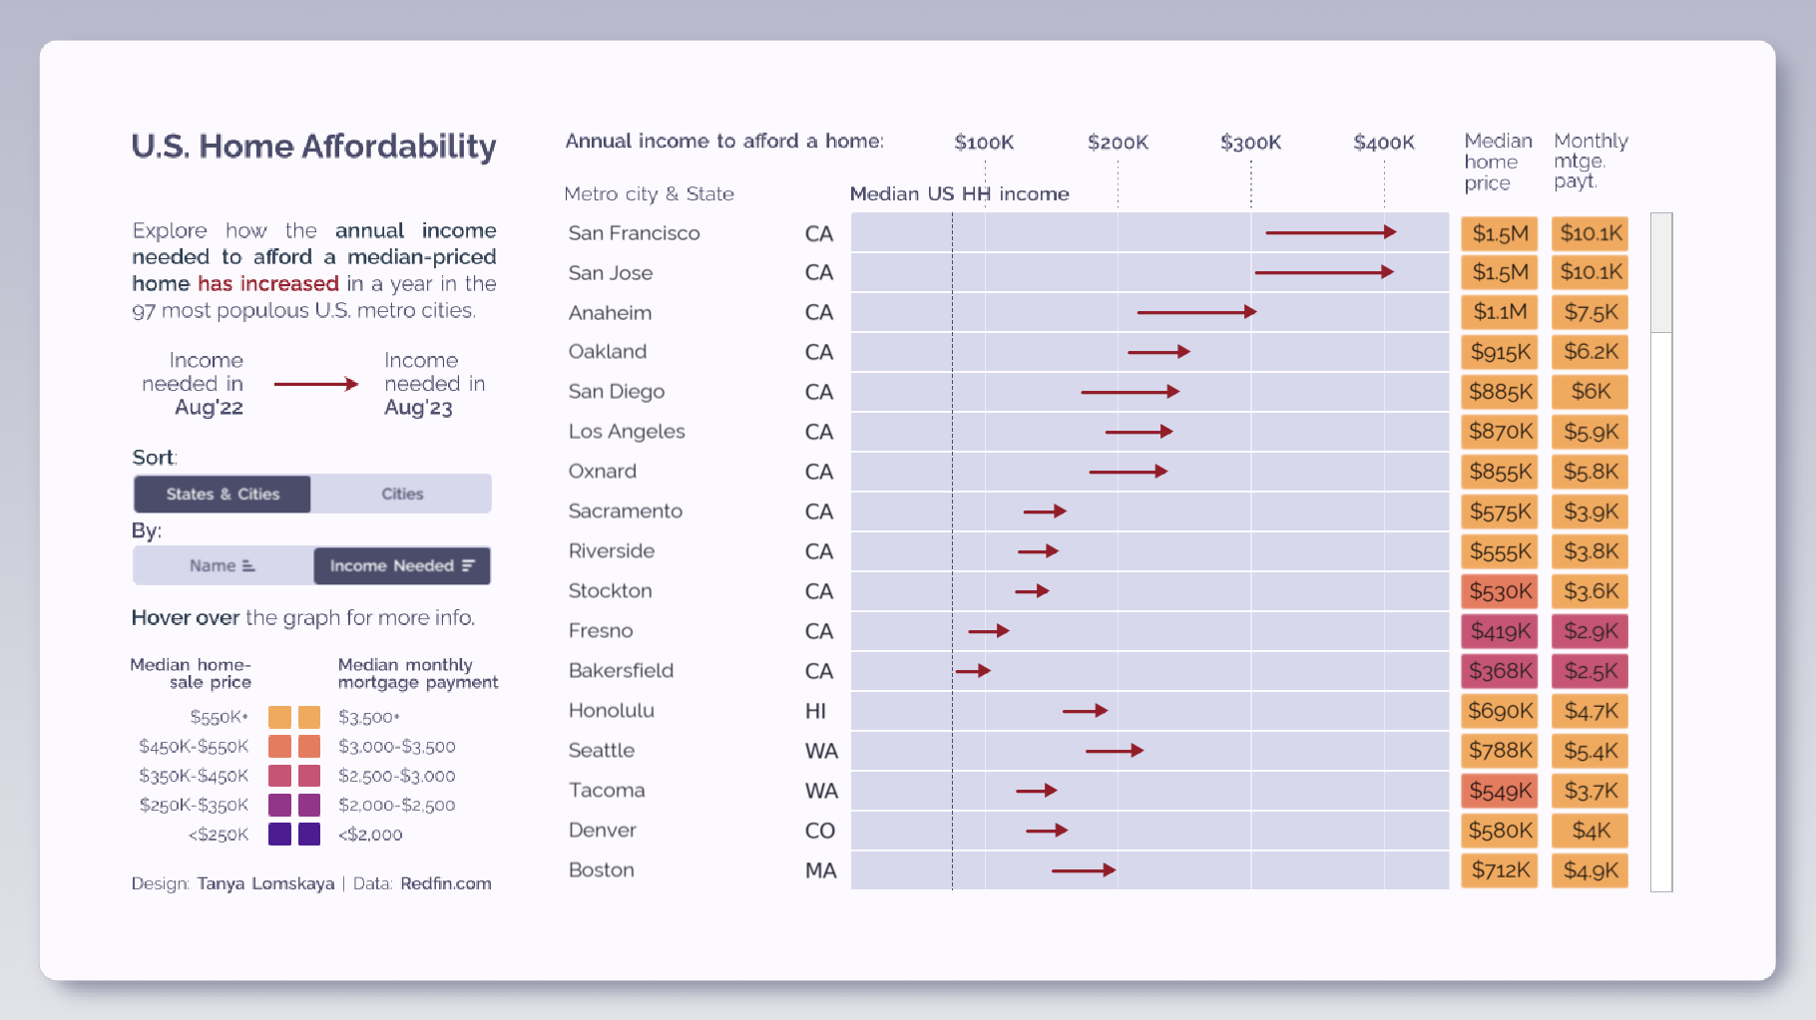Click the San Diego income arrow
1816x1020 pixels.
coord(1130,392)
